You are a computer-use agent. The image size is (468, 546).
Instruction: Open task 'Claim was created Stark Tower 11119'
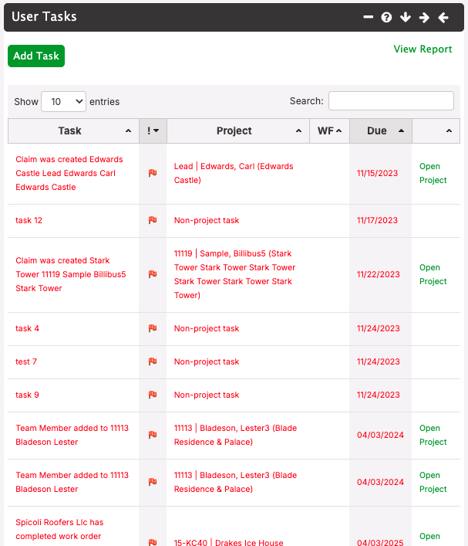pos(71,274)
